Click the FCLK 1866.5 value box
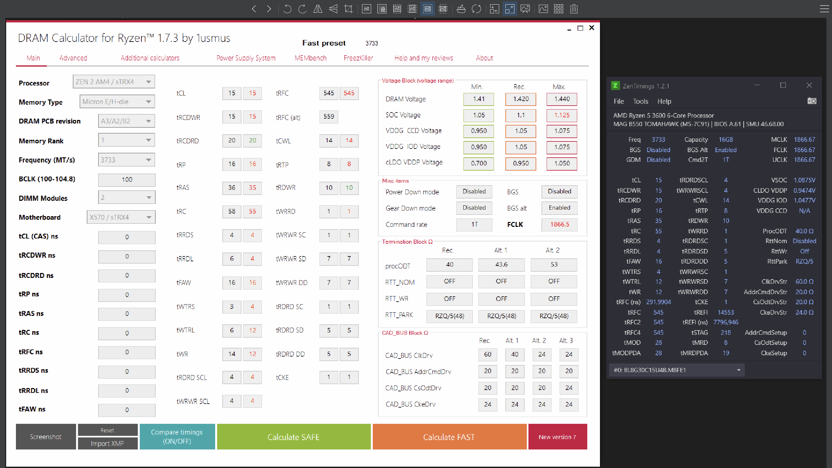 (559, 224)
